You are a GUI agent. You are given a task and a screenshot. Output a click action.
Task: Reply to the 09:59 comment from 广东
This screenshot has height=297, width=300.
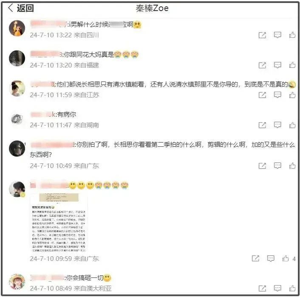click(271, 258)
